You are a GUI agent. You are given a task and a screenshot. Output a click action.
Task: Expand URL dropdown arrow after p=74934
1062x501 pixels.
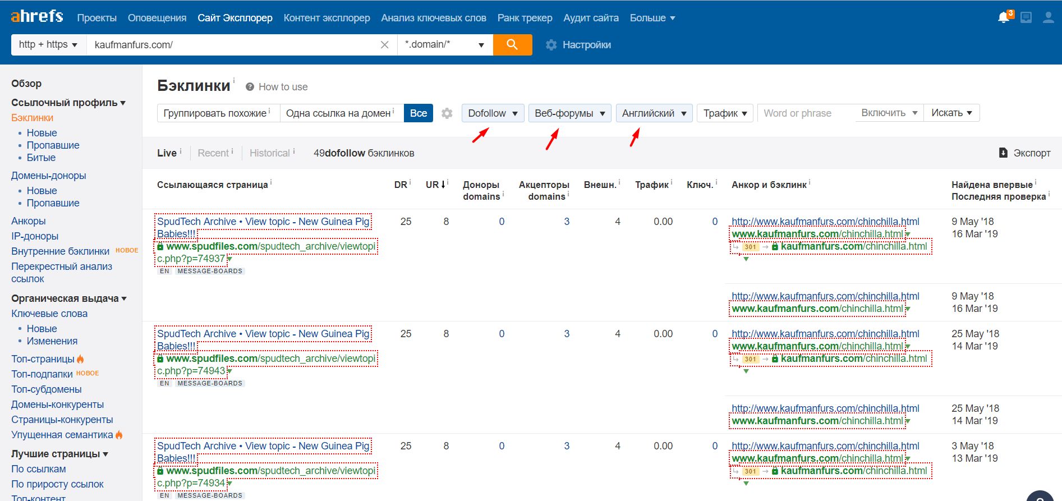tap(229, 484)
